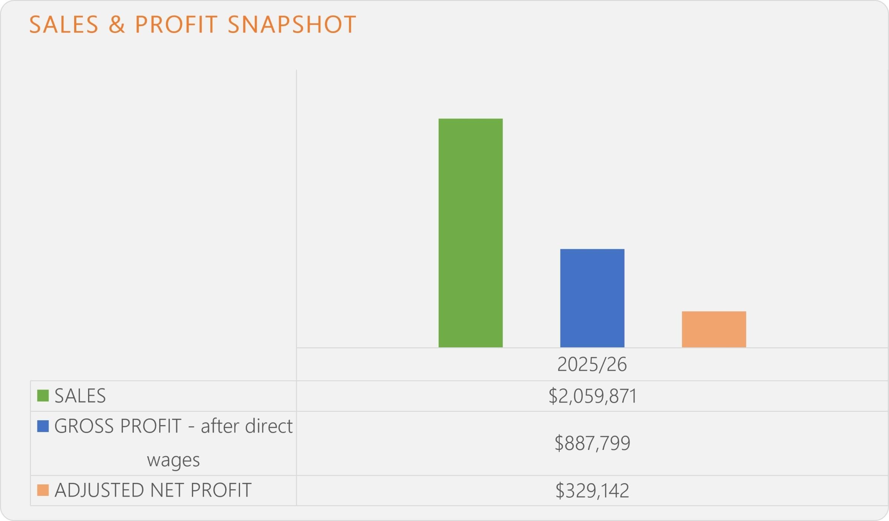
Task: Select the SALES & PROFIT SNAPSHOT title
Action: [x=193, y=24]
